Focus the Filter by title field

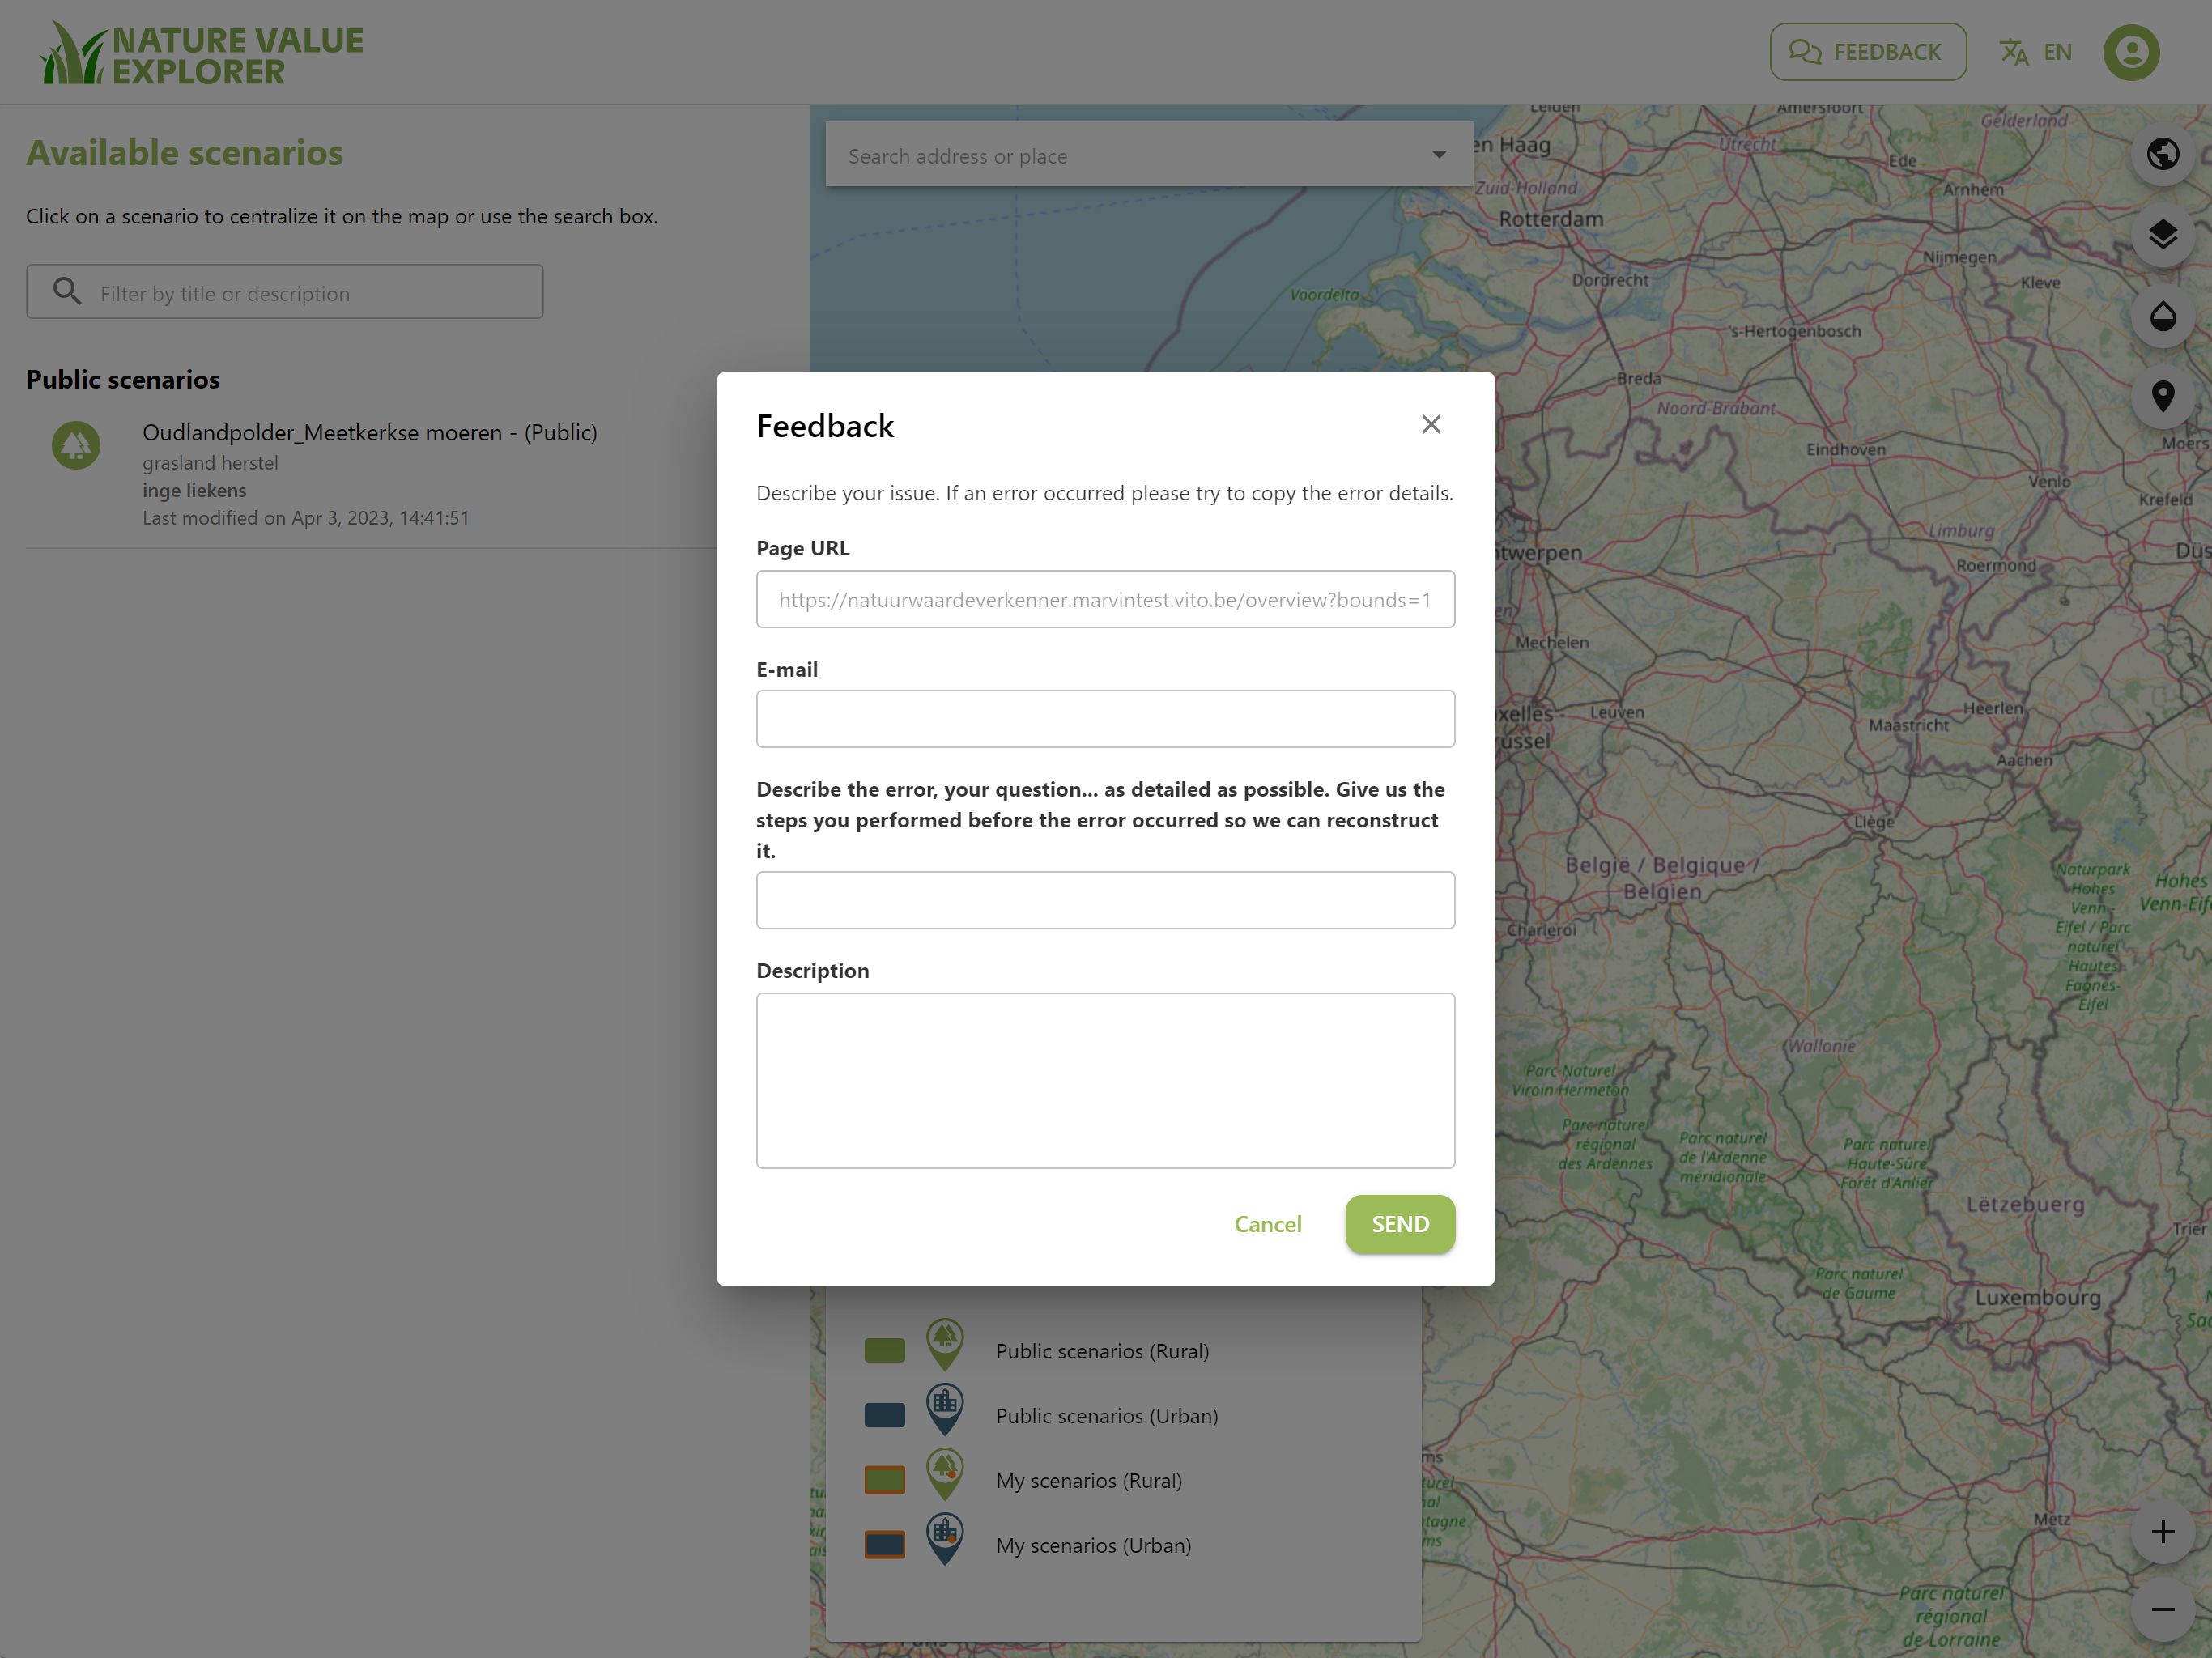(x=285, y=292)
